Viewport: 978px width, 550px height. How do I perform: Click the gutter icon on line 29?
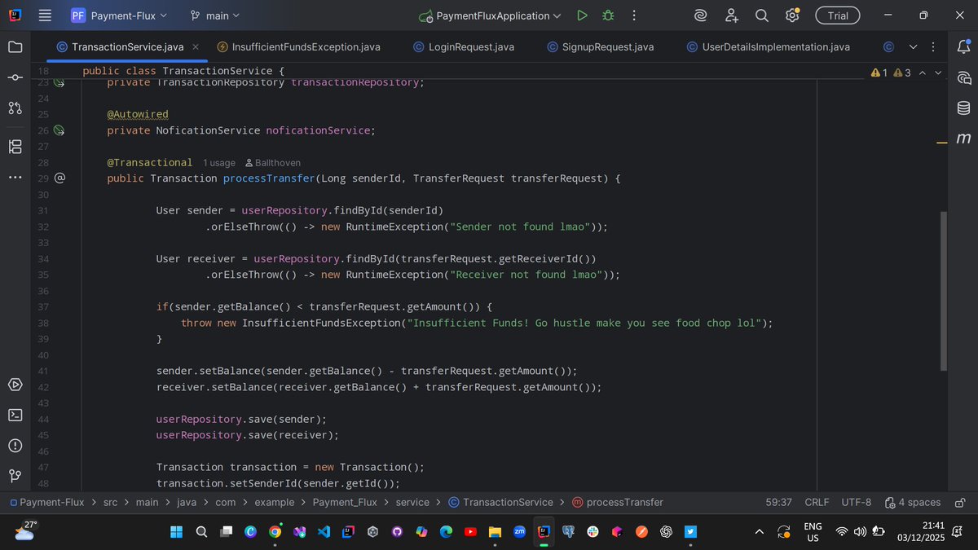click(x=59, y=178)
